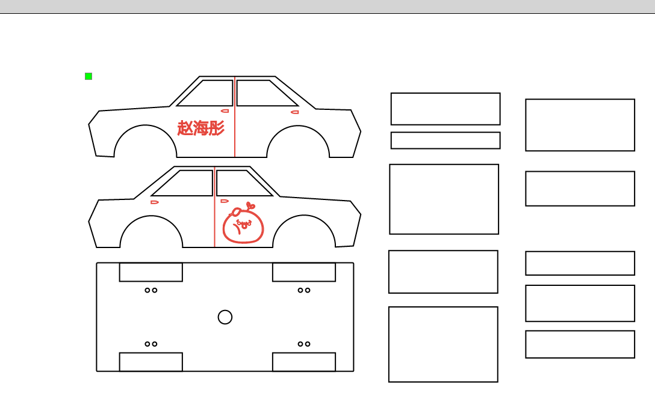
Task: Click the upper car's right side window
Action: [267, 93]
